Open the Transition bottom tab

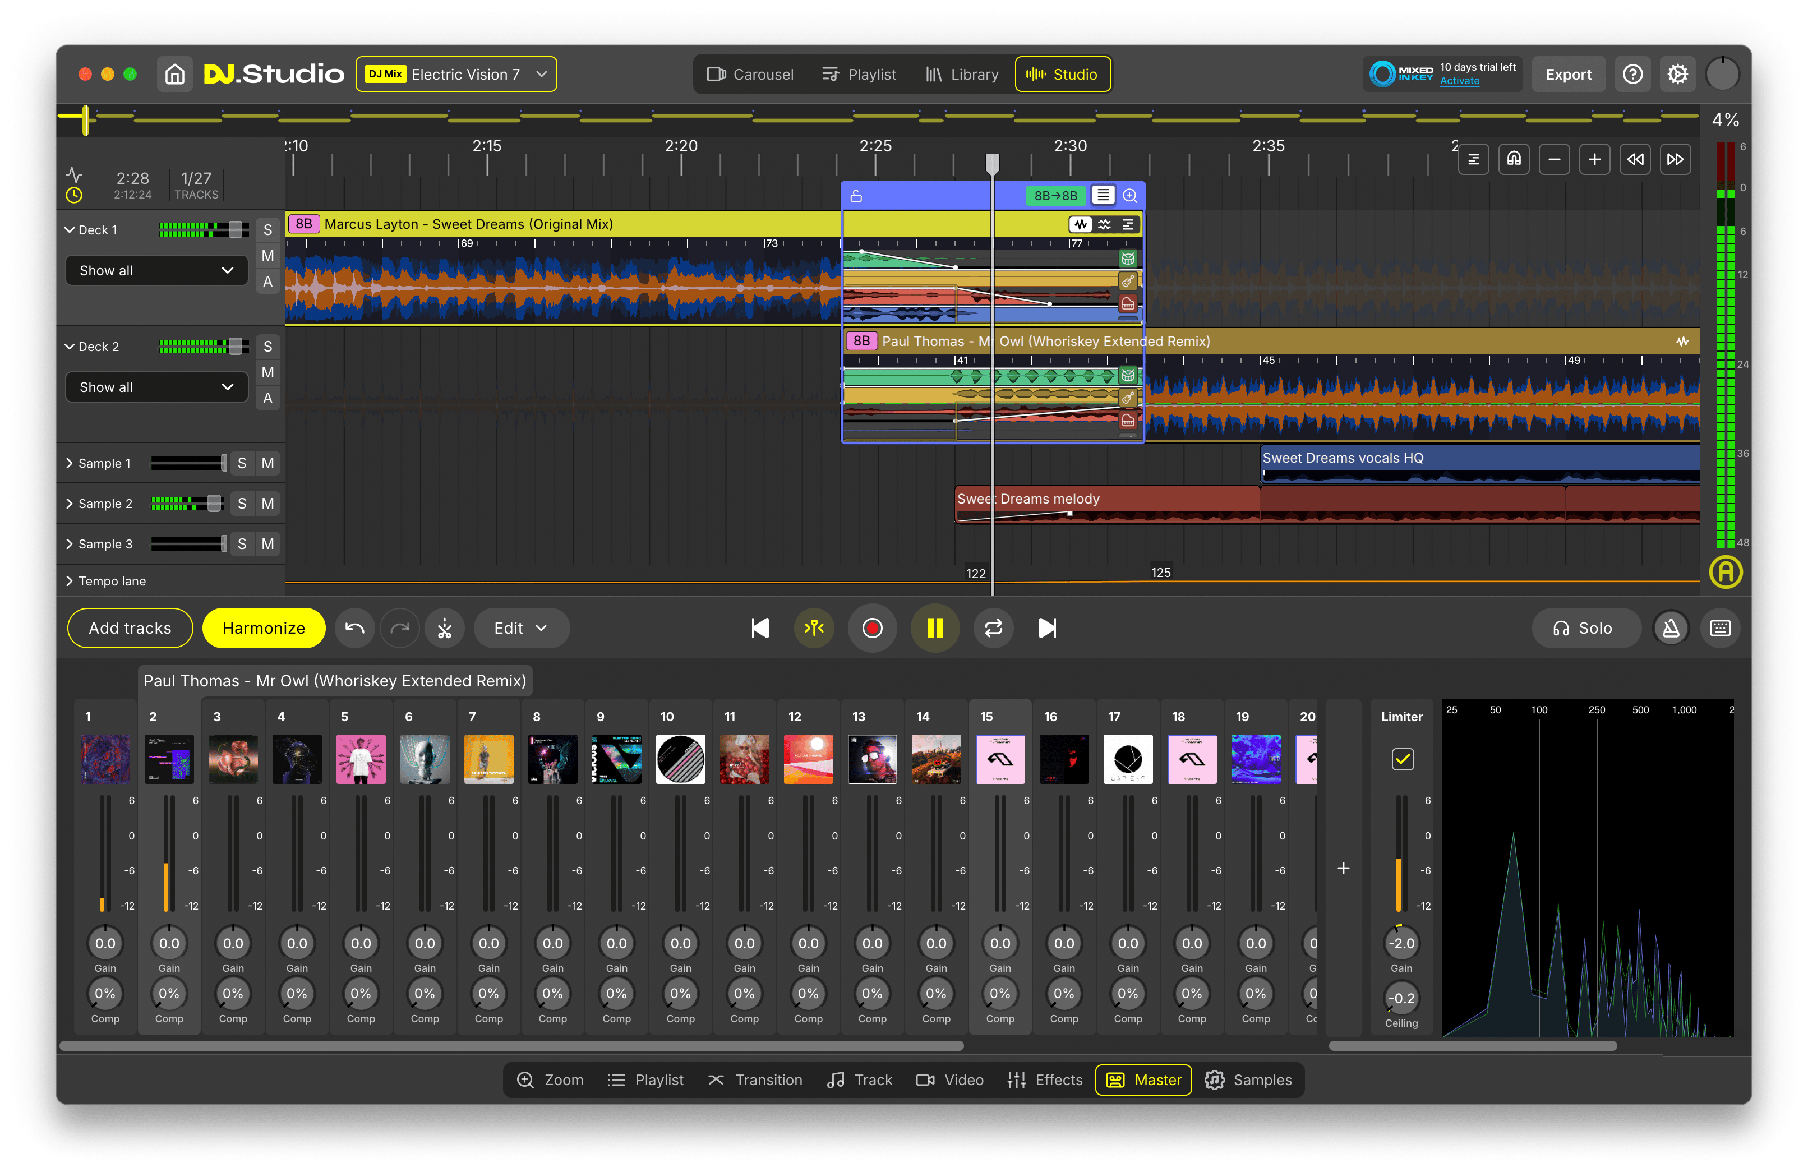754,1080
